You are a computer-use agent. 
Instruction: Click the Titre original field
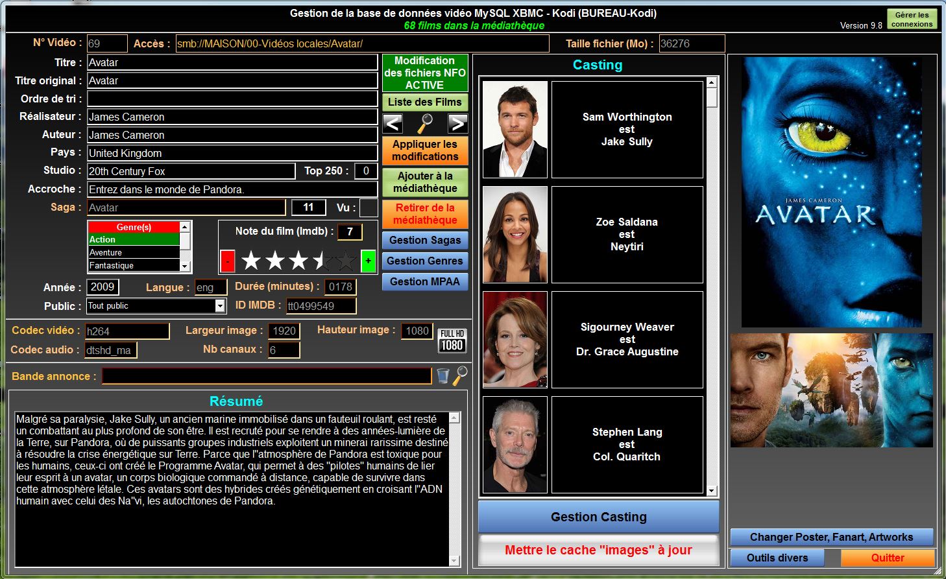point(232,80)
